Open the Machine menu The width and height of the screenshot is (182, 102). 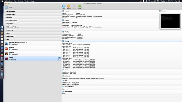[x=20, y=1]
